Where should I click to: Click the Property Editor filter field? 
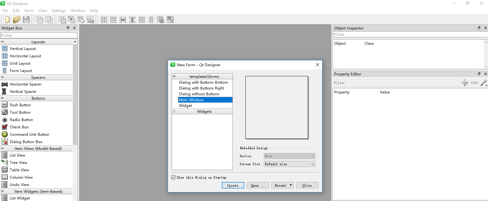tap(397, 83)
